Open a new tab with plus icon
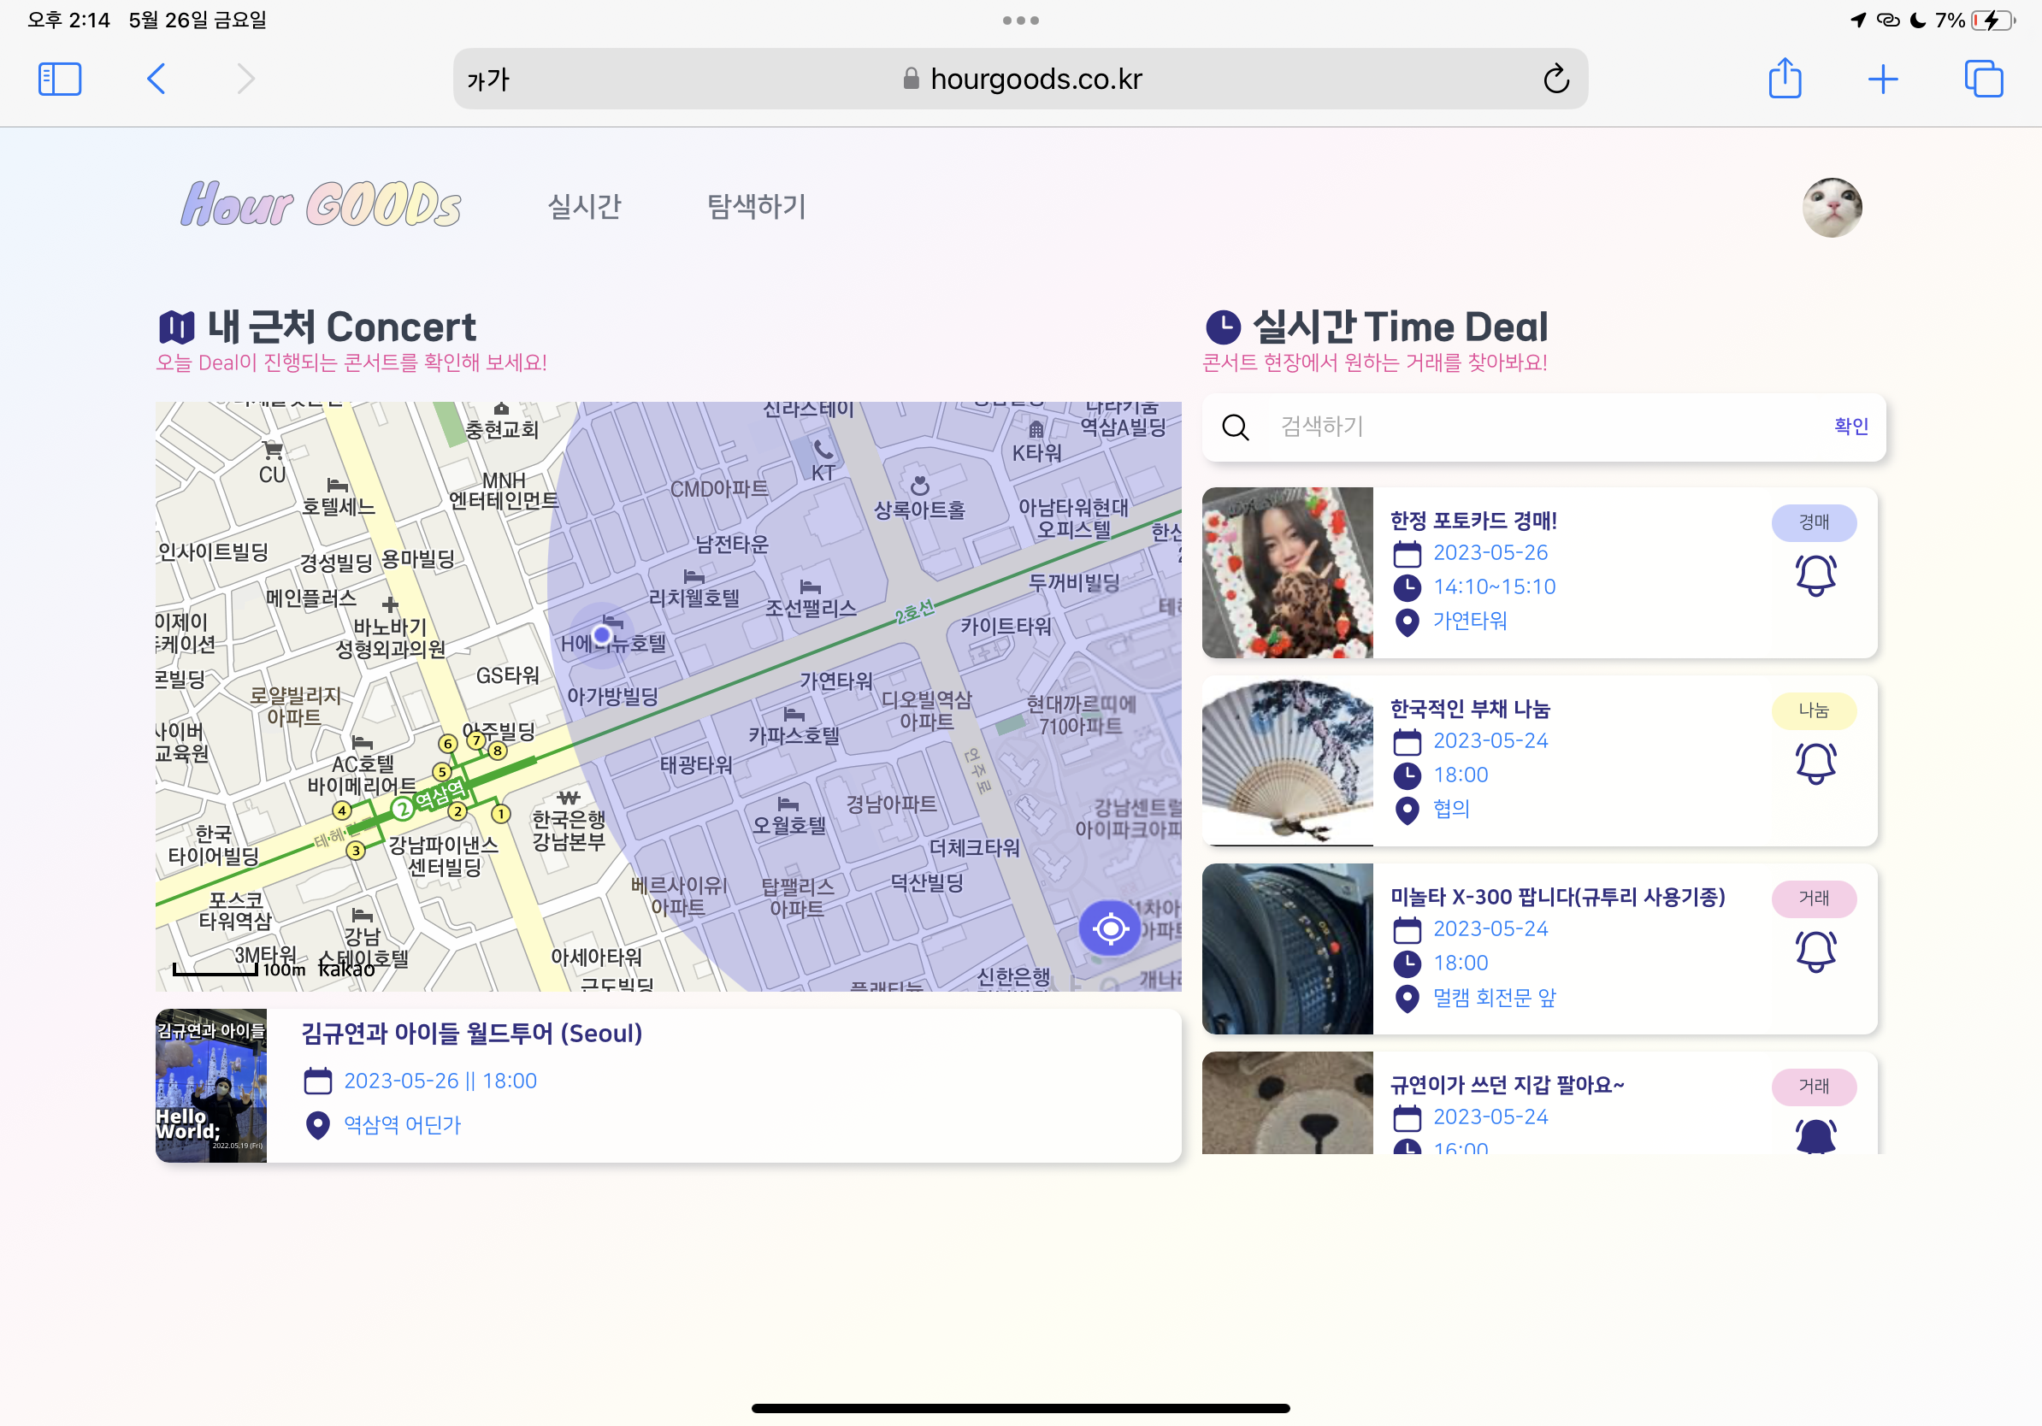Screen dimensions: 2042x1426 tap(1882, 80)
